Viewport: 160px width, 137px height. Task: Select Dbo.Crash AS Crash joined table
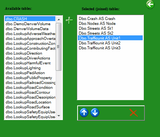click(110, 18)
